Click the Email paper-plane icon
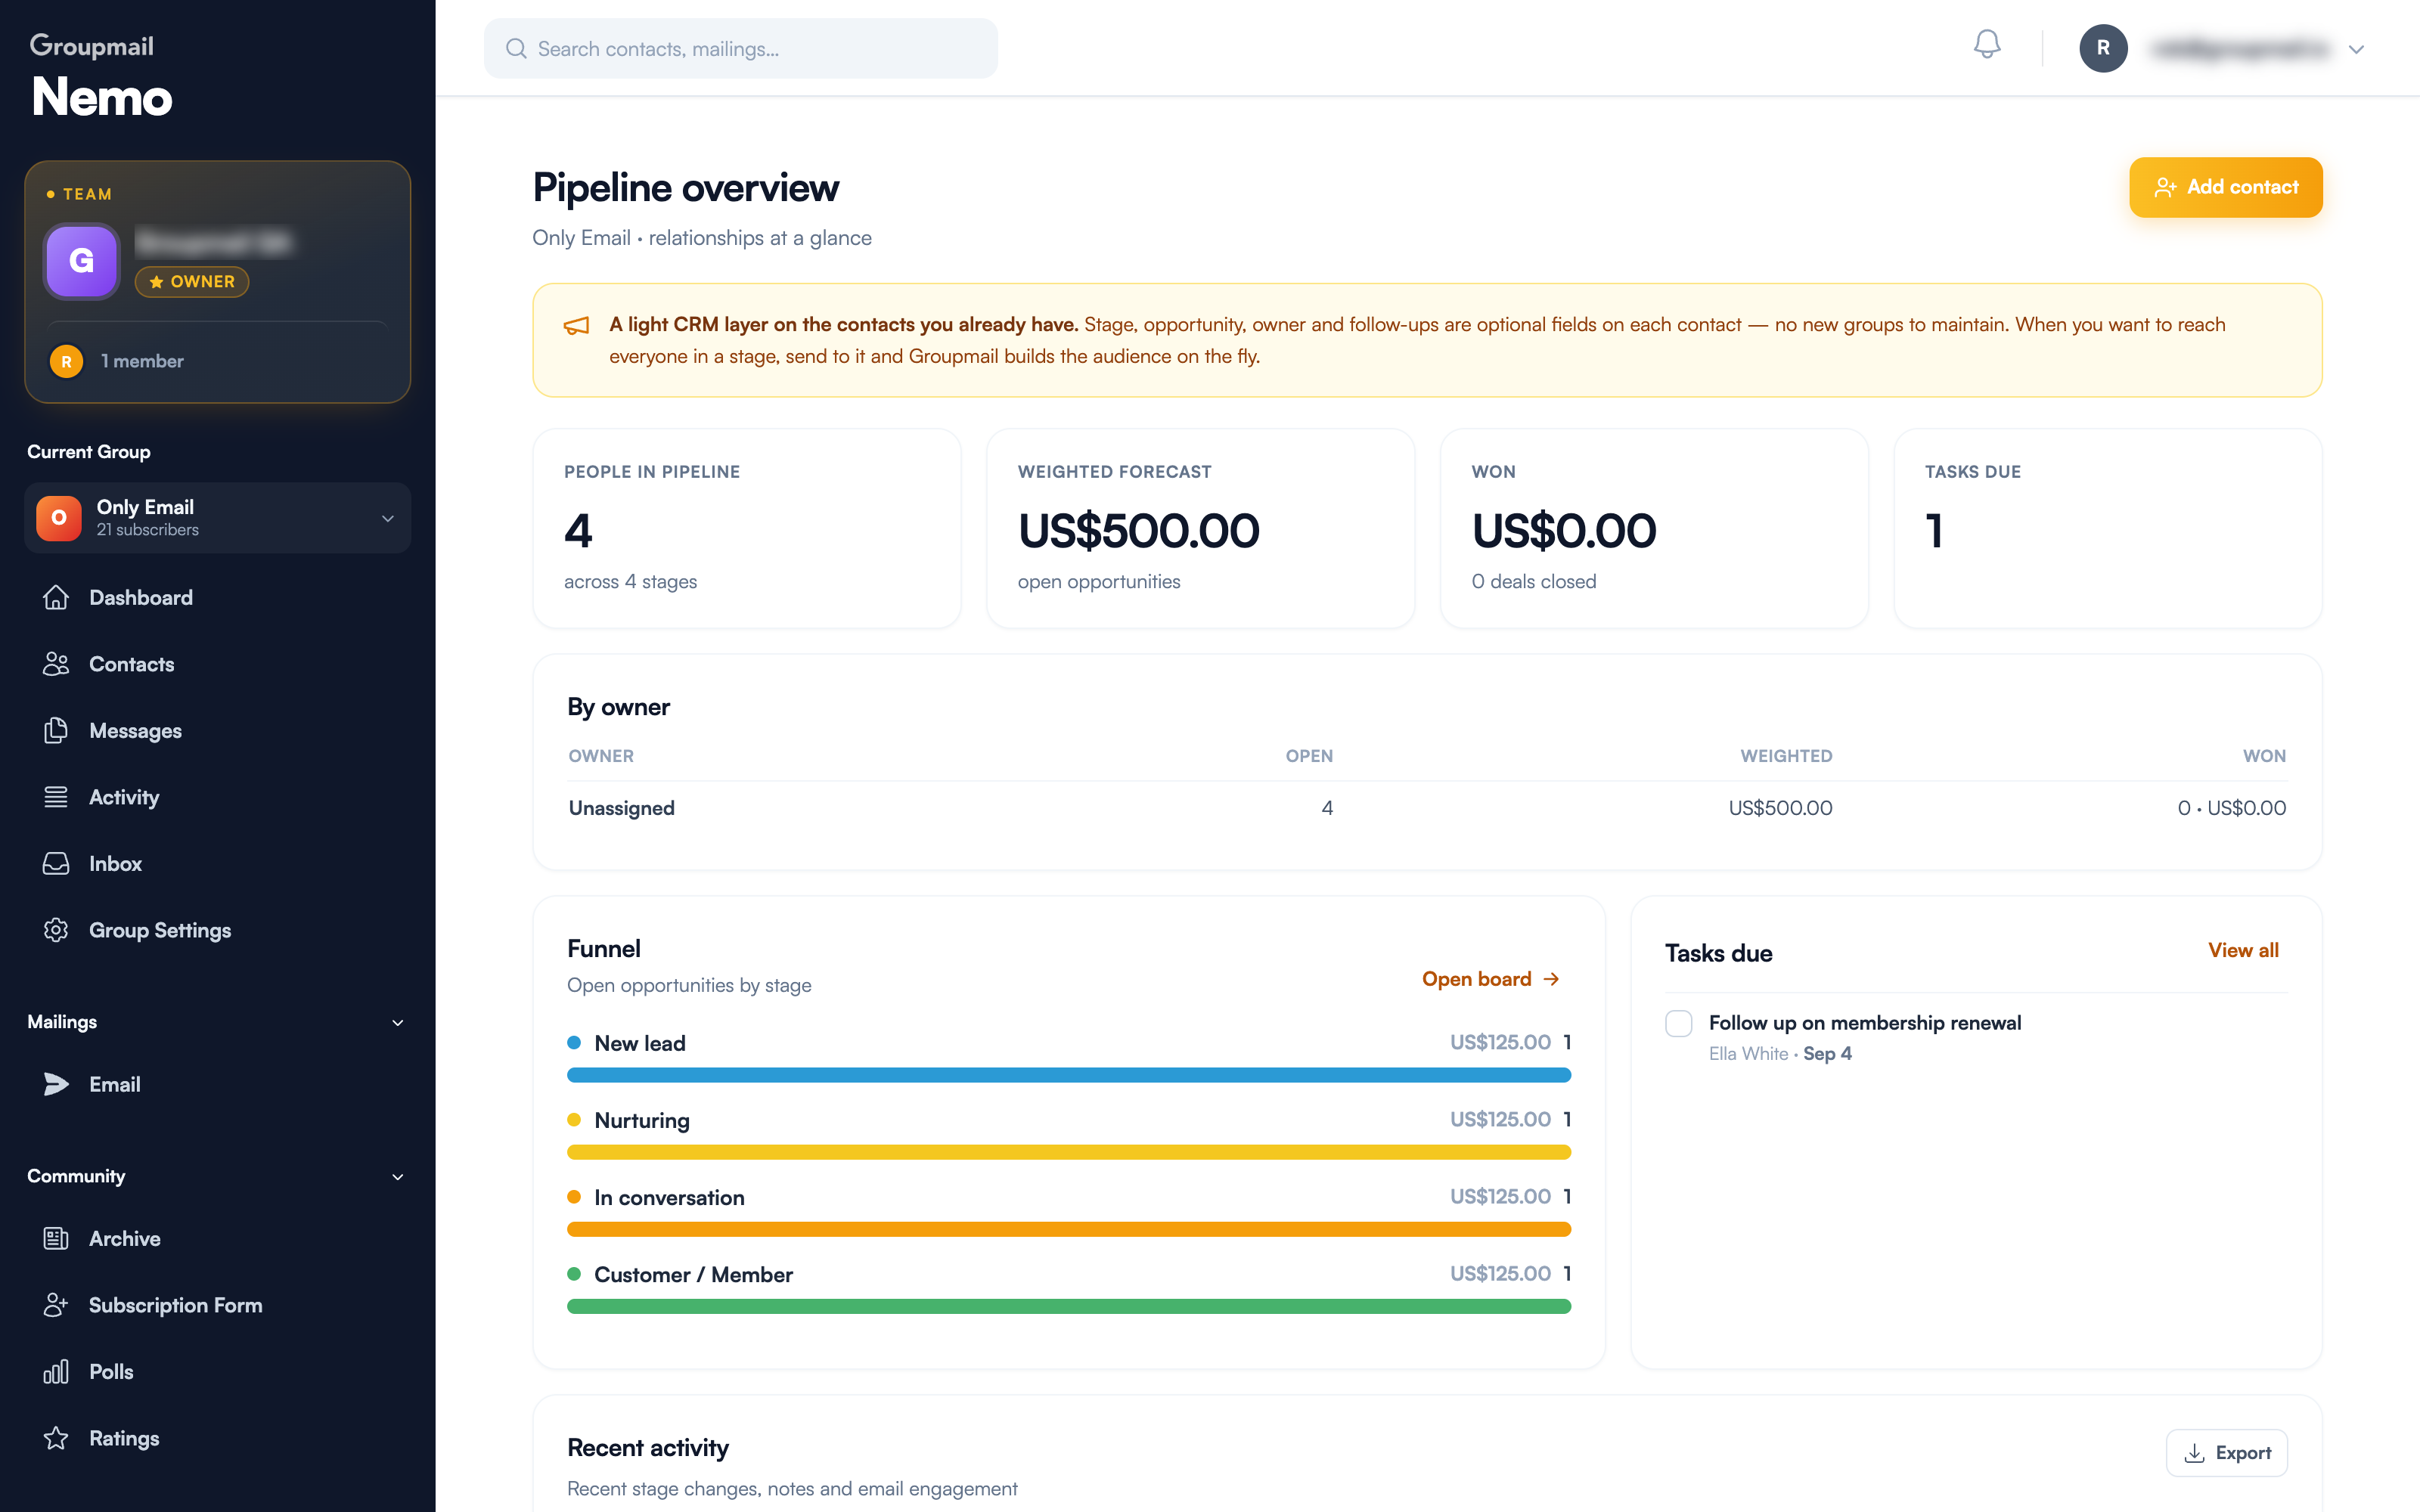Viewport: 2420px width, 1512px height. [x=56, y=1084]
